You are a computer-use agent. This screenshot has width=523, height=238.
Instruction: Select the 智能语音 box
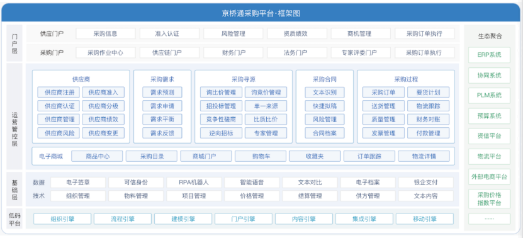[252, 182]
